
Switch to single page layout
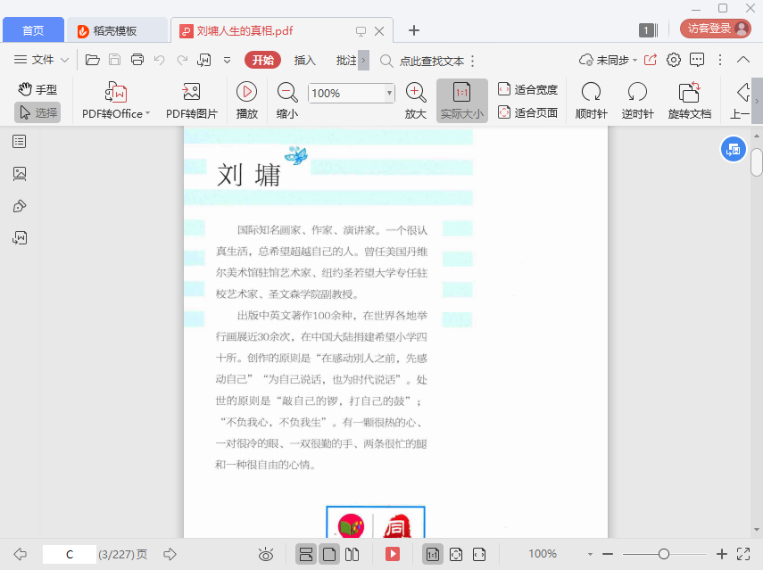pyautogui.click(x=329, y=554)
